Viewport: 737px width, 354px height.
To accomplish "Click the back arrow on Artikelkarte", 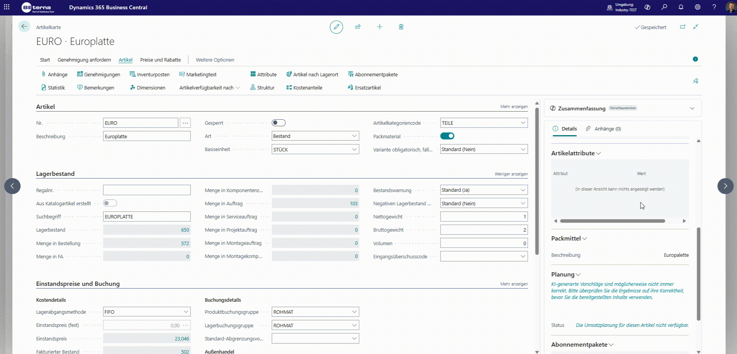I will click(24, 26).
